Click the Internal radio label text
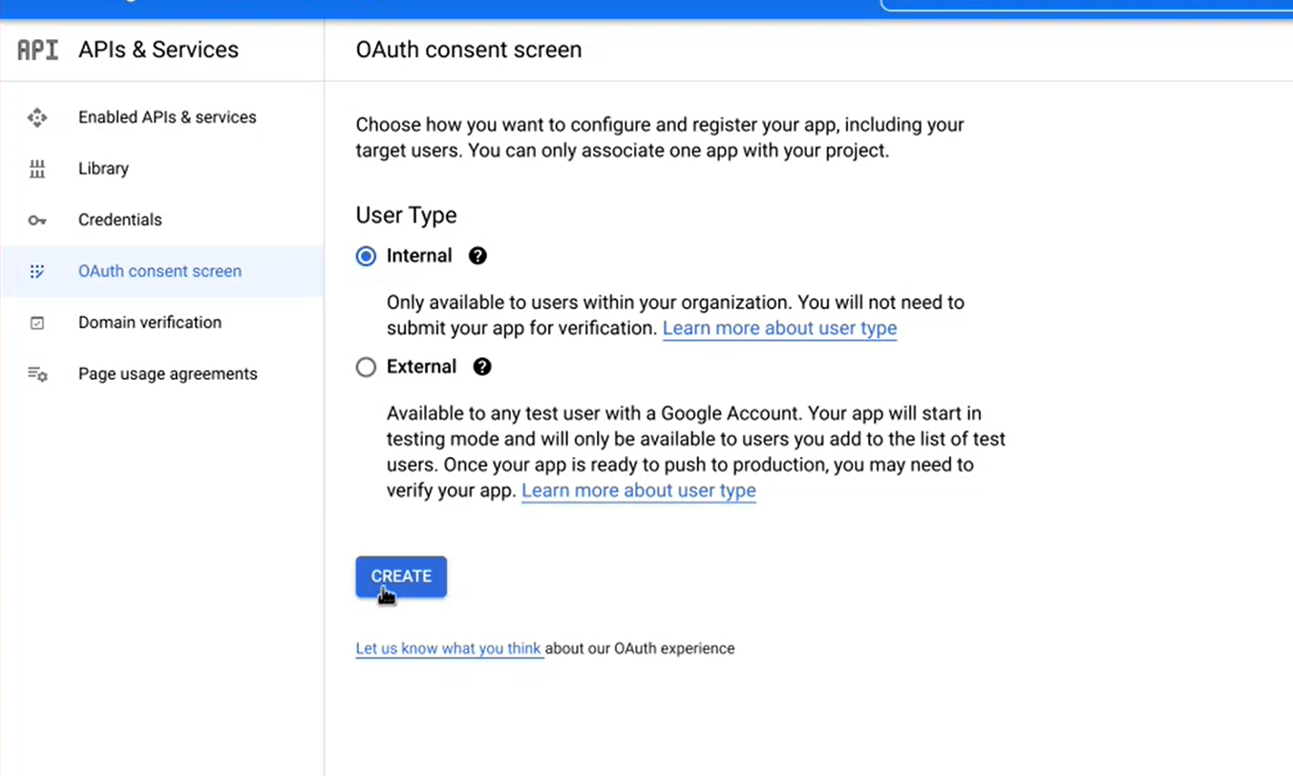 pos(419,256)
